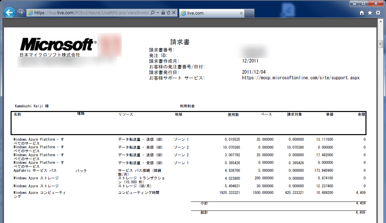Click the vertical scrollbar thumb
Screen dimensions: 386x223
(x=381, y=44)
